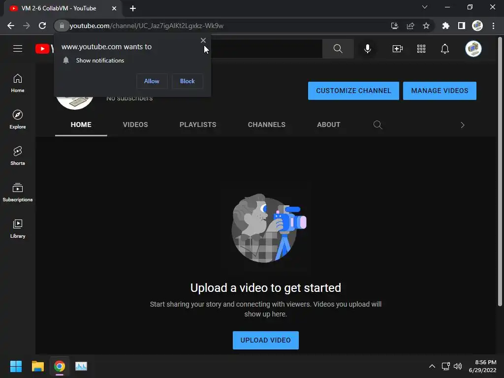
Task: Show more channel tabs with the right chevron
Action: 463,125
